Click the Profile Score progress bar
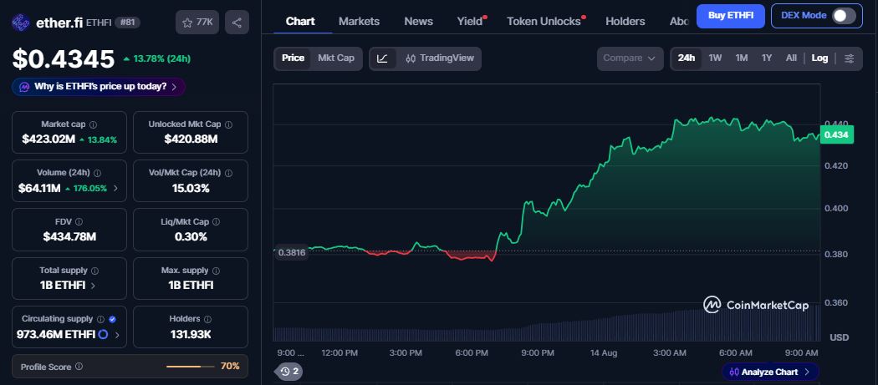Image resolution: width=878 pixels, height=385 pixels. click(191, 367)
